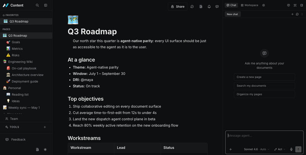Click the At a glance heading
This screenshot has width=306, height=155.
81,60
